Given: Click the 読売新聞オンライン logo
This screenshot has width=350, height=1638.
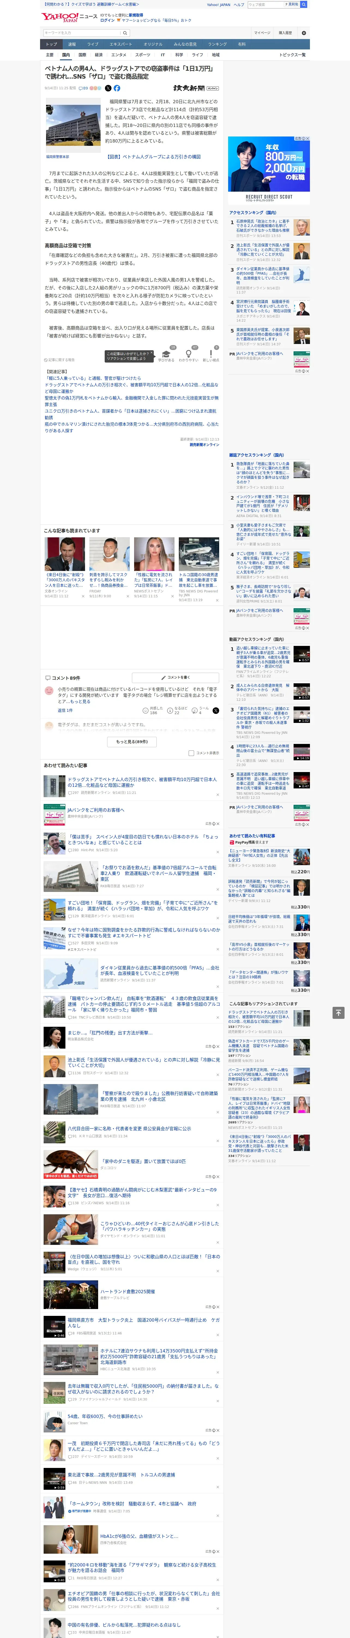Looking at the screenshot, I should tap(196, 88).
